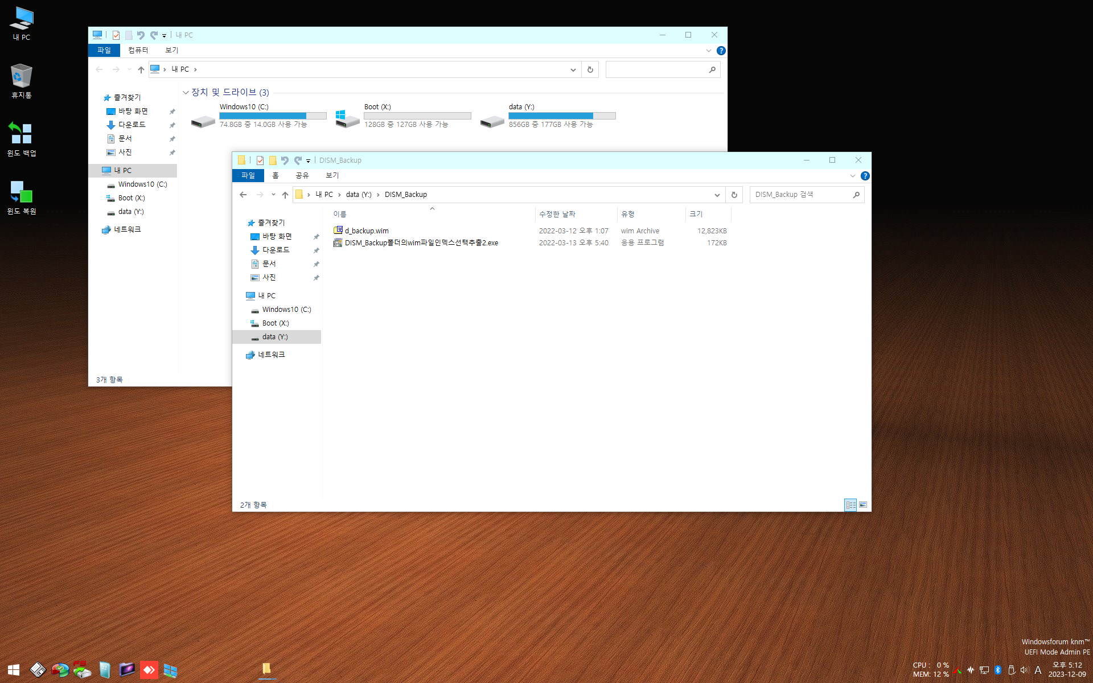
Task: Click Redo icon in 내 PC title bar
Action: click(154, 35)
